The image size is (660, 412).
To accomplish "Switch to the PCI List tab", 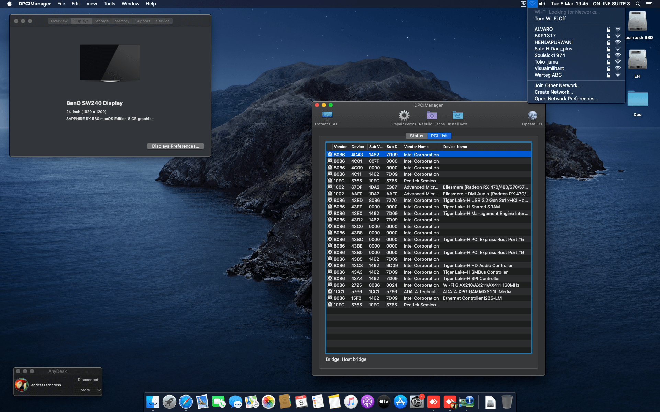I will pyautogui.click(x=439, y=136).
